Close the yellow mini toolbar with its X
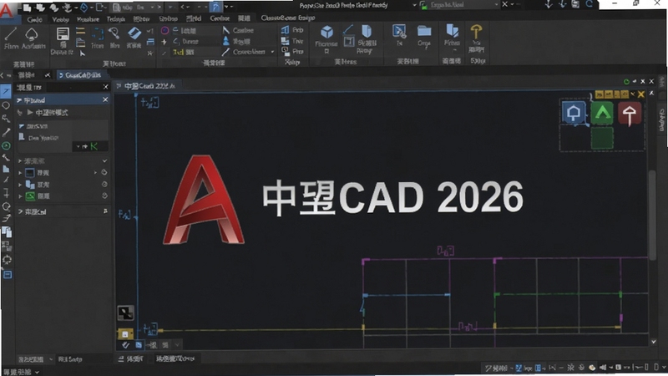 (640, 94)
